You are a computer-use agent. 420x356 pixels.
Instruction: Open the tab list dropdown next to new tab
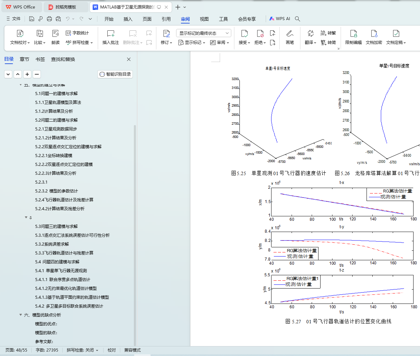[x=185, y=7]
